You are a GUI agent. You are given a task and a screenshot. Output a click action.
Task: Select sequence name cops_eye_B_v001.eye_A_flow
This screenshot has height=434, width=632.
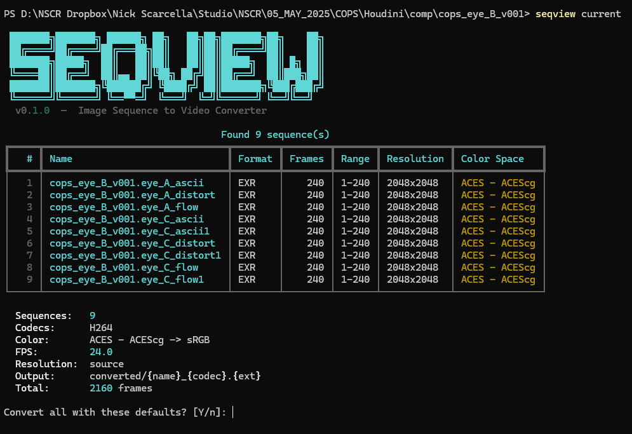pyautogui.click(x=124, y=207)
